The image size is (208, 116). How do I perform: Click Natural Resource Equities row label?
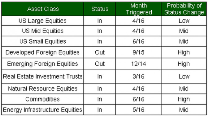coord(43,89)
